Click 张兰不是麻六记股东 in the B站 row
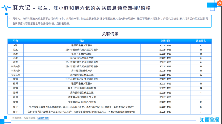222x124 pixels. tap(82, 46)
